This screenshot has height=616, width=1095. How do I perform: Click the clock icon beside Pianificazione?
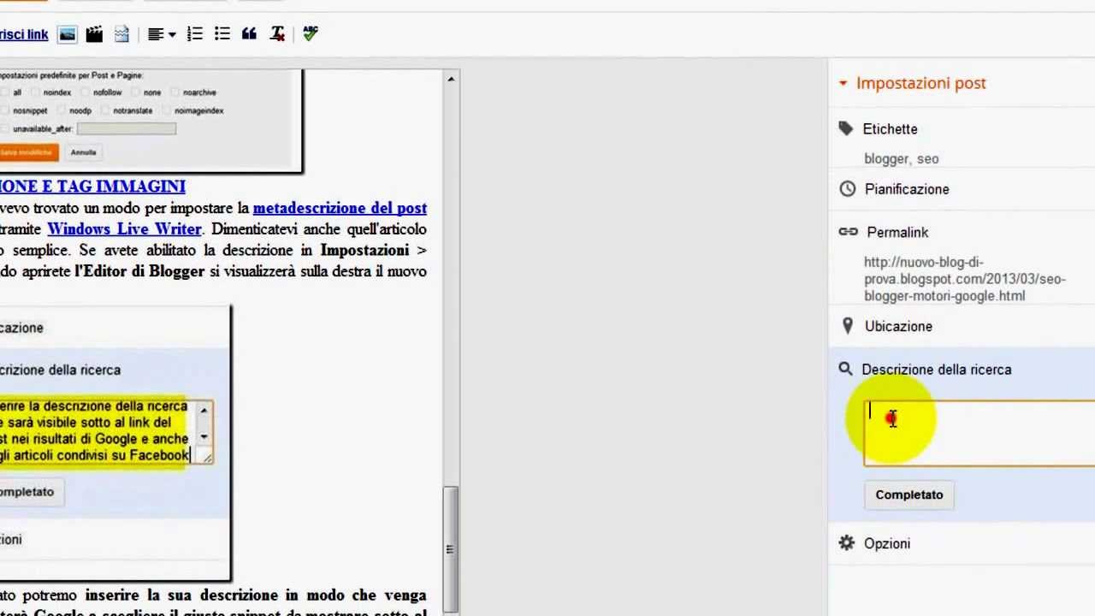click(x=847, y=189)
